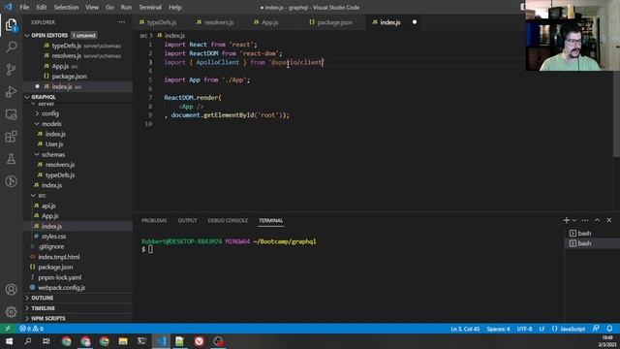Click the unsaved dot on index.js tab
The image size is (620, 349).
click(415, 22)
